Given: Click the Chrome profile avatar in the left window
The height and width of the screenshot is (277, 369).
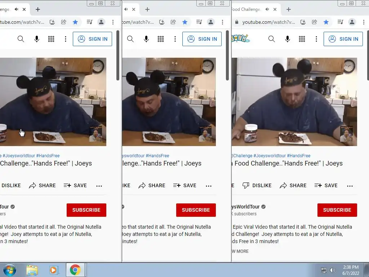Looking at the screenshot, I should tap(101, 22).
